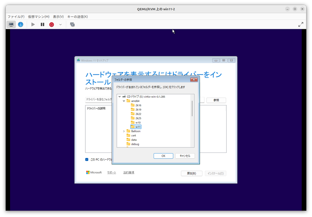Click the インストール(I) install button

(x=216, y=173)
